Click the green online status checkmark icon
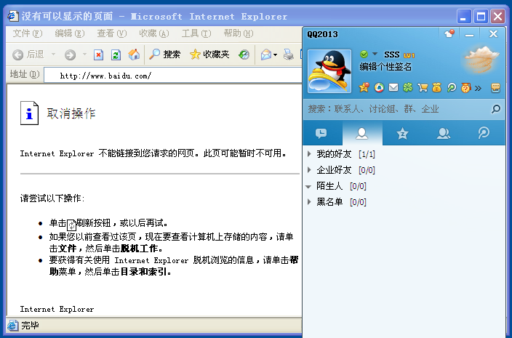Screen dimensions: 512x338 (x=364, y=55)
